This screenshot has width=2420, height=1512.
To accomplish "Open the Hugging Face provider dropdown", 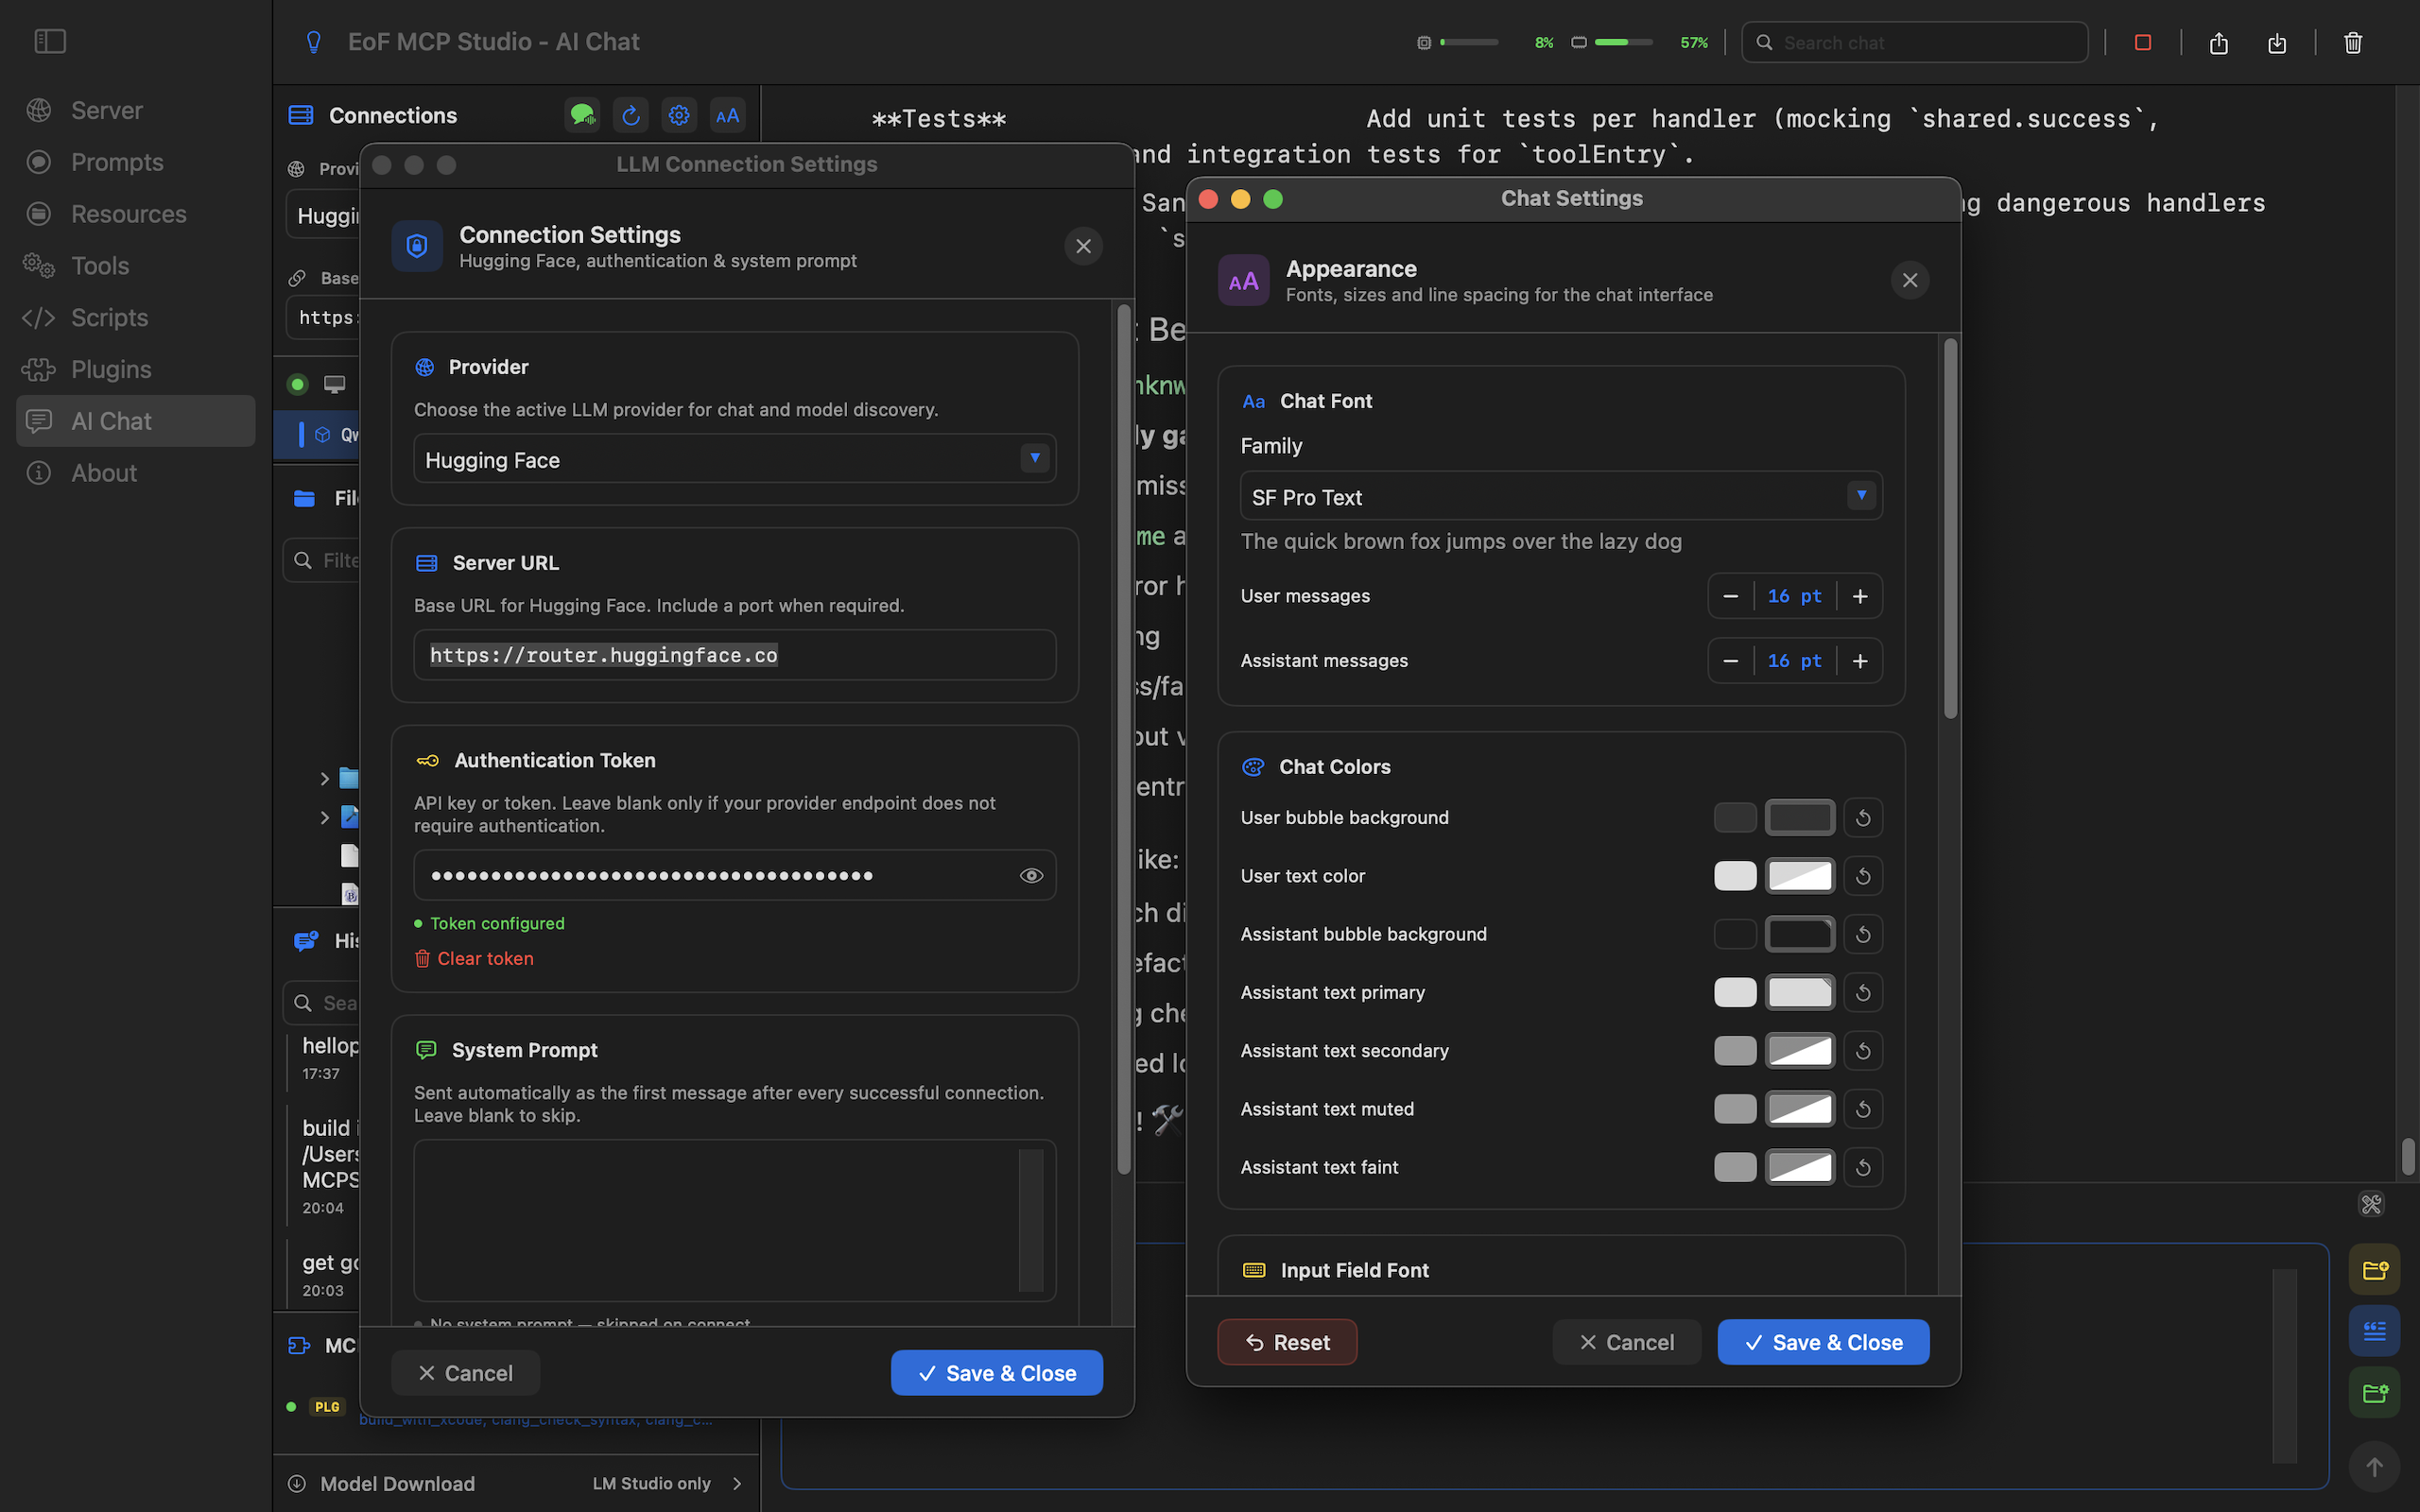I will (x=735, y=459).
